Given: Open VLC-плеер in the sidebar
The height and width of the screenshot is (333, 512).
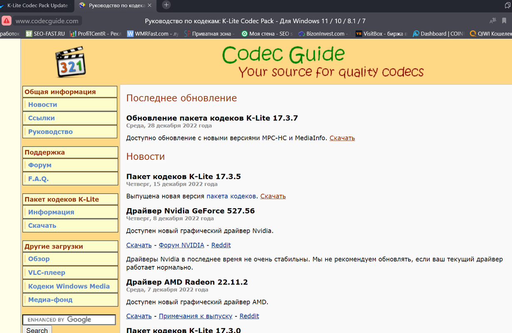Looking at the screenshot, I should click(69, 273).
